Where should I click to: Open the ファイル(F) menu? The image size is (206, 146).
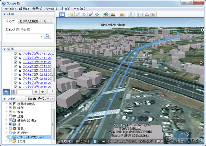point(10,9)
